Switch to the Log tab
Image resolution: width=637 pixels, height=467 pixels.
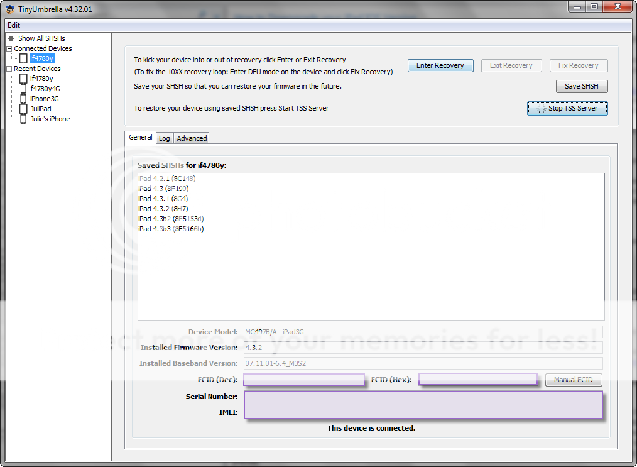[x=164, y=138]
